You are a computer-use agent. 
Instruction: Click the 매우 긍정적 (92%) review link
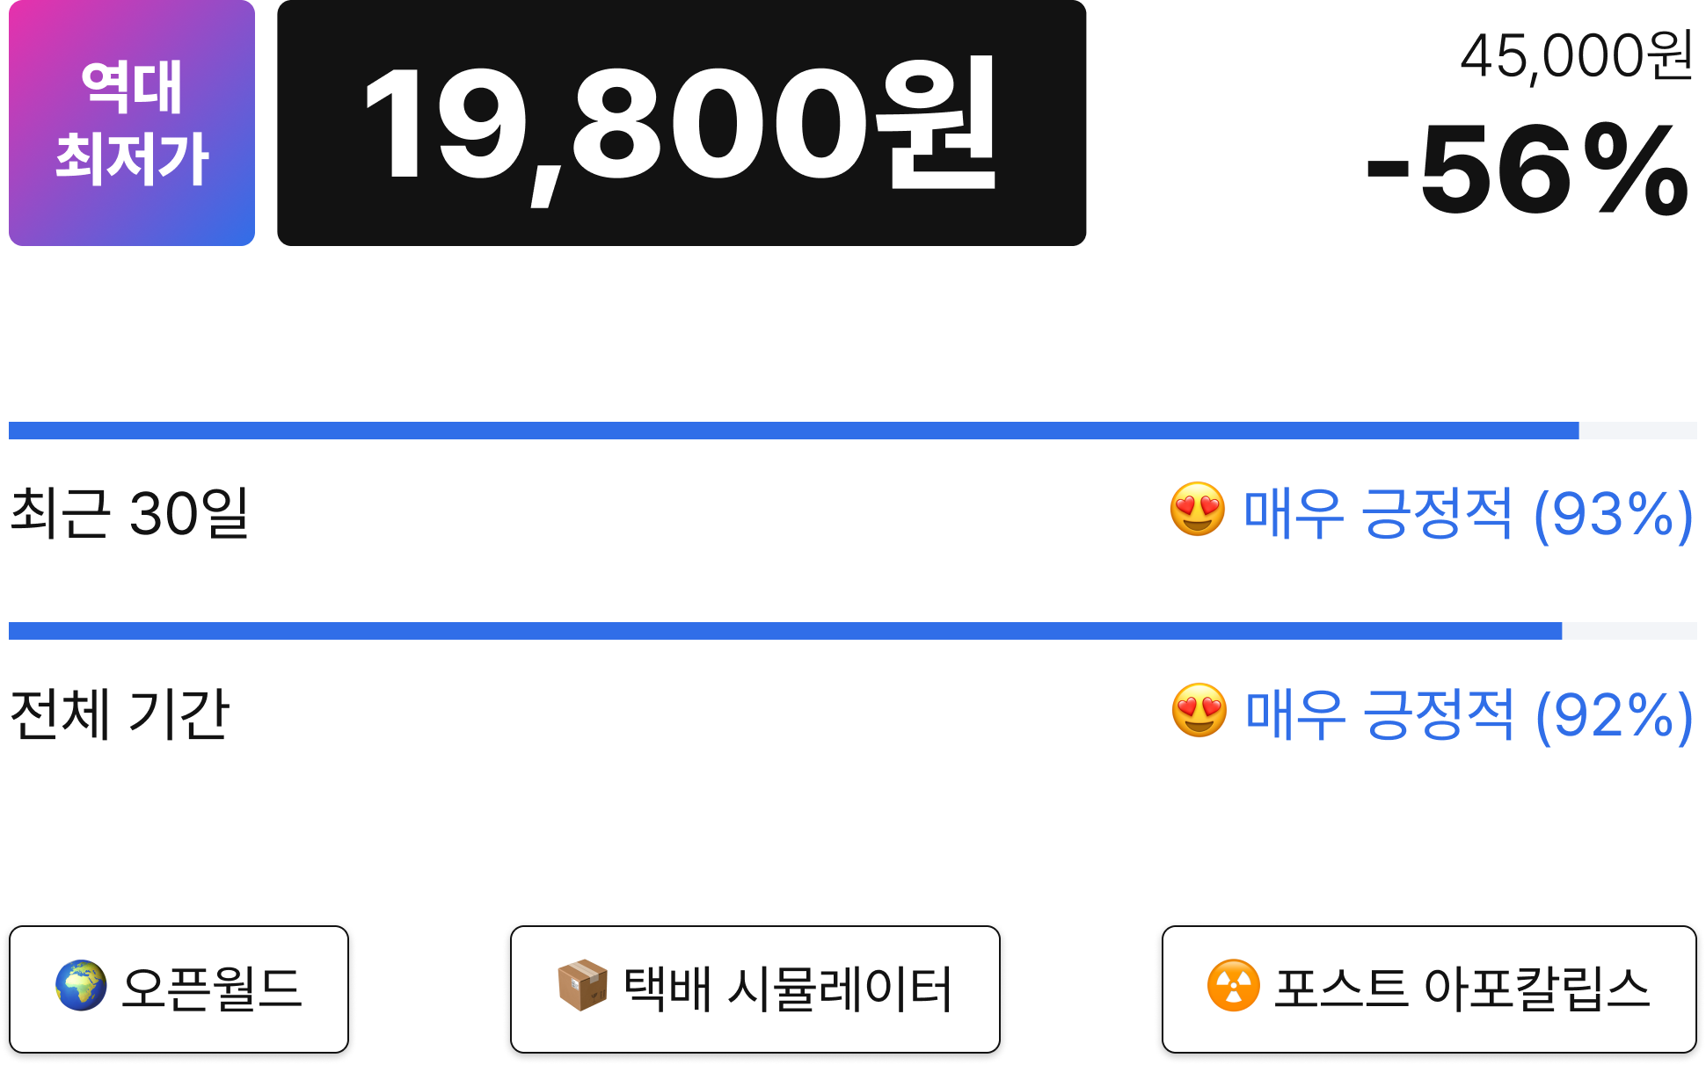pos(1469,715)
